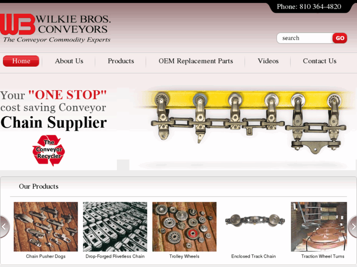Open the Products menu

click(121, 61)
